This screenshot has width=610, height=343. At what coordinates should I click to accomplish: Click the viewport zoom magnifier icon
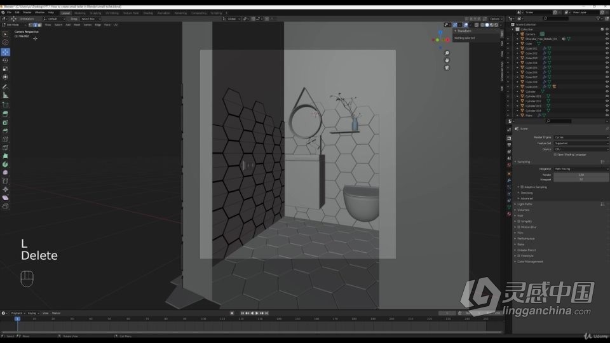447,53
